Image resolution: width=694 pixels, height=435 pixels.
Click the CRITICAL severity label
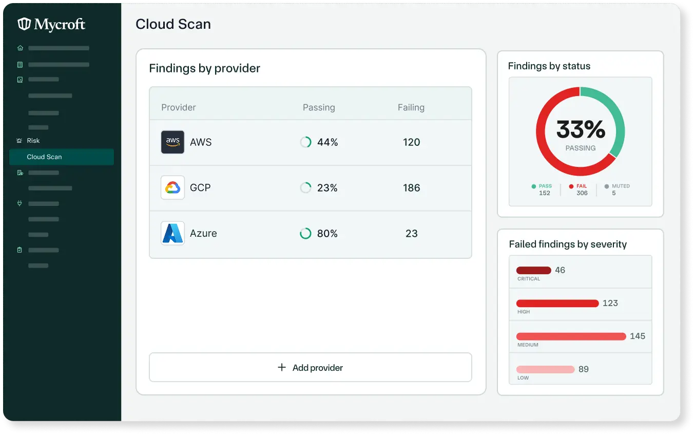click(529, 279)
